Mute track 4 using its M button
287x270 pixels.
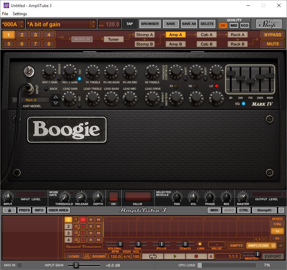tap(98, 240)
